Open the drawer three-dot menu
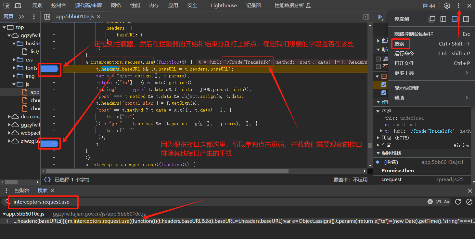475x239 pixels. pyautogui.click(x=6, y=191)
